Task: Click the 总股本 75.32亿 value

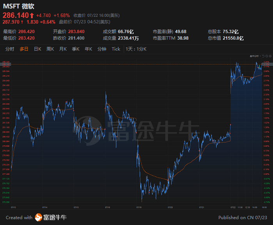Action: coord(230,32)
